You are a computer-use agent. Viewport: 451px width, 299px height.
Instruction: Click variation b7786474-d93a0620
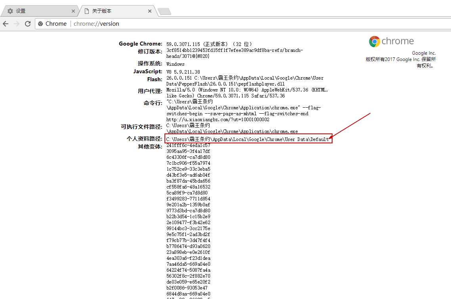(x=188, y=246)
